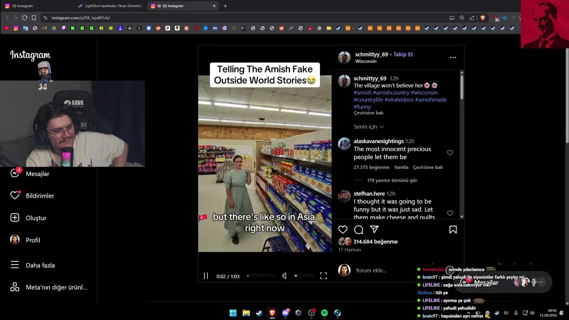Reload the page in the browser
569x320 pixels.
24,18
